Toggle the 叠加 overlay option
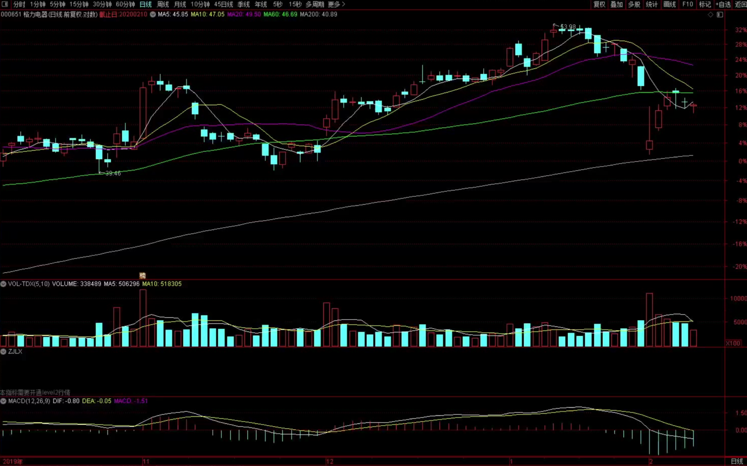The height and width of the screenshot is (466, 747). (x=616, y=4)
